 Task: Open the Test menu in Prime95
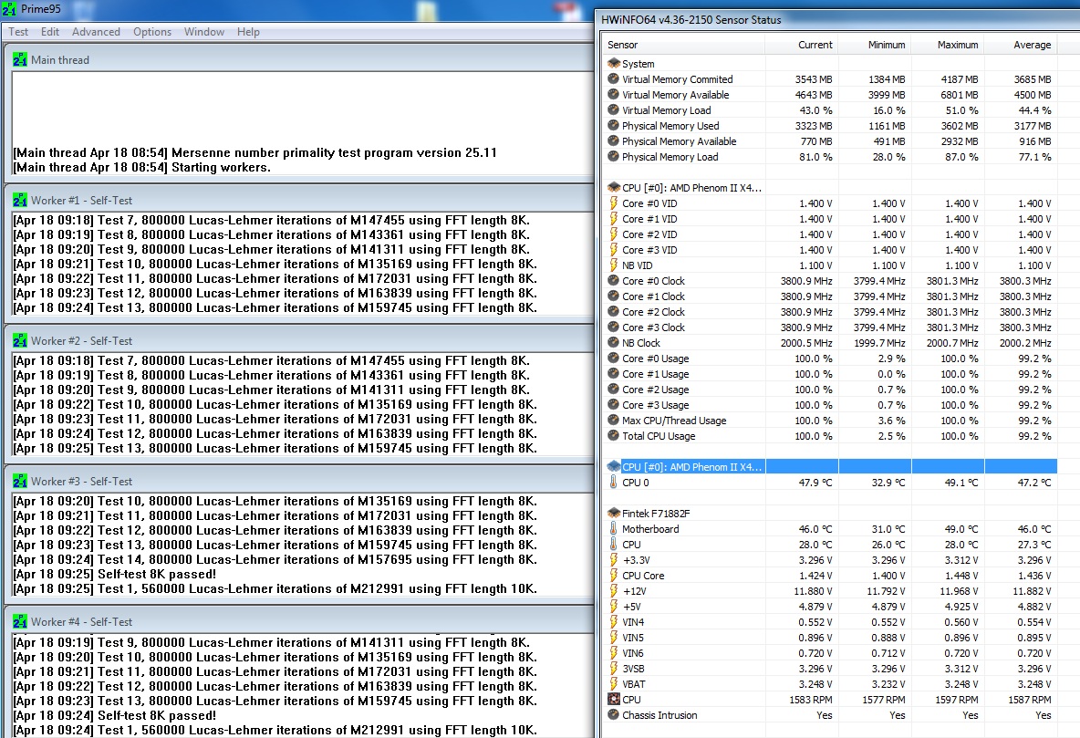(x=18, y=32)
